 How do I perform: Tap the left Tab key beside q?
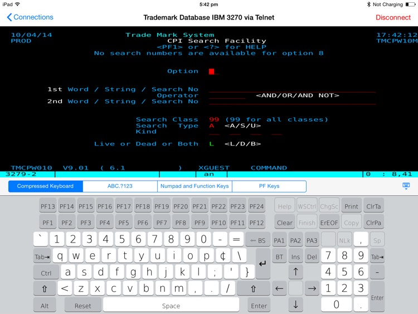tap(42, 257)
